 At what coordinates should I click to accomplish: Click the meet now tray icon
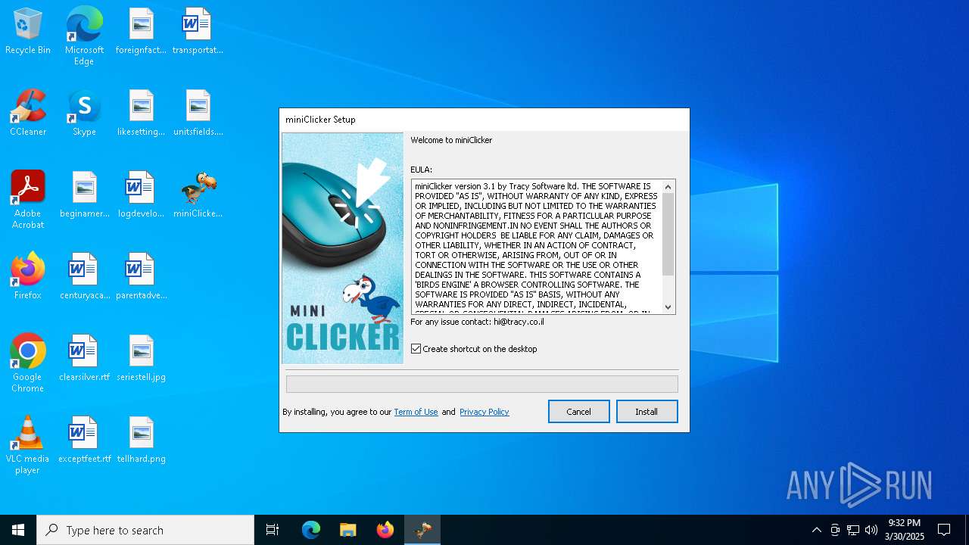click(835, 530)
